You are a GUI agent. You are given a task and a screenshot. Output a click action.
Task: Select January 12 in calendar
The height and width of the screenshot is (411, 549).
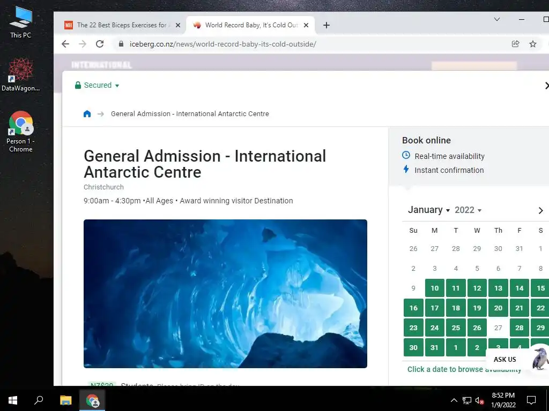[x=477, y=288]
